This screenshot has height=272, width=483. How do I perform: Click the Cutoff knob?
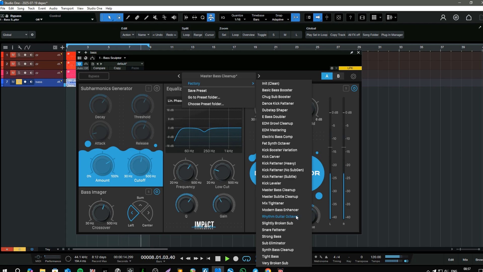pos(140,165)
